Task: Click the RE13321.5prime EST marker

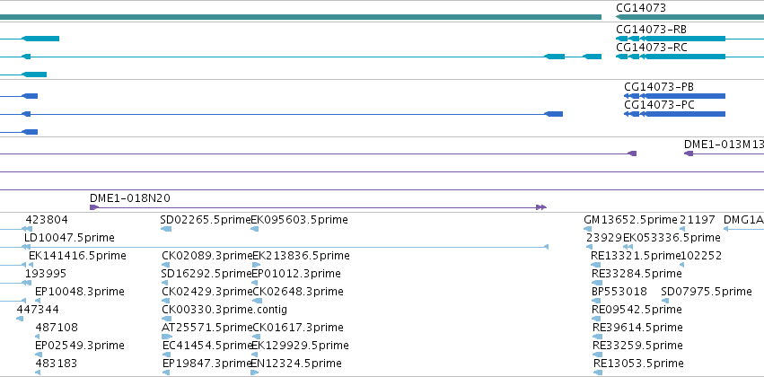Action: pos(596,265)
